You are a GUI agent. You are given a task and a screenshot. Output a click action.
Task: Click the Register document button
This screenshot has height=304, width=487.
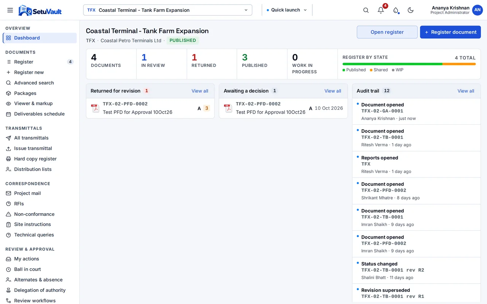(x=450, y=32)
